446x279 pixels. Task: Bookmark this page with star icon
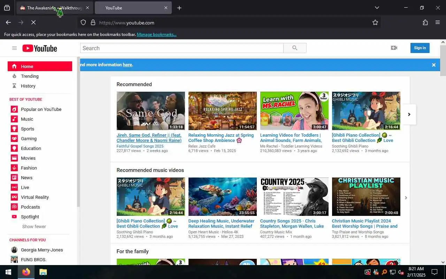point(375,22)
